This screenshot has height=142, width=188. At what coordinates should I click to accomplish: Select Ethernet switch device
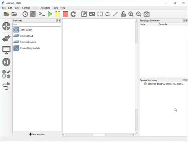[x=37, y=42]
